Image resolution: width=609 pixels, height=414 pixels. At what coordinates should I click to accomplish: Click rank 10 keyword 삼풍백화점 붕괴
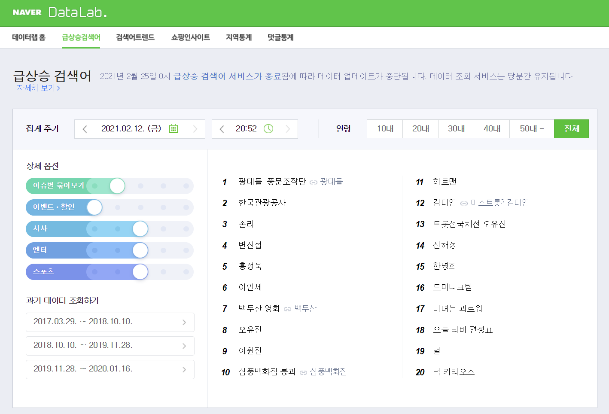267,372
